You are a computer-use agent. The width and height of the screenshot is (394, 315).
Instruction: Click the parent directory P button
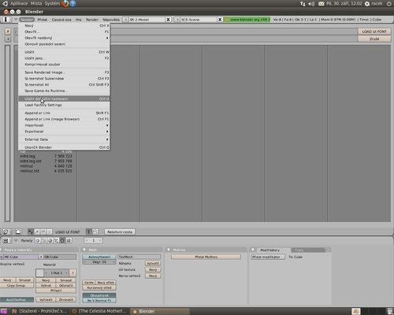8,31
